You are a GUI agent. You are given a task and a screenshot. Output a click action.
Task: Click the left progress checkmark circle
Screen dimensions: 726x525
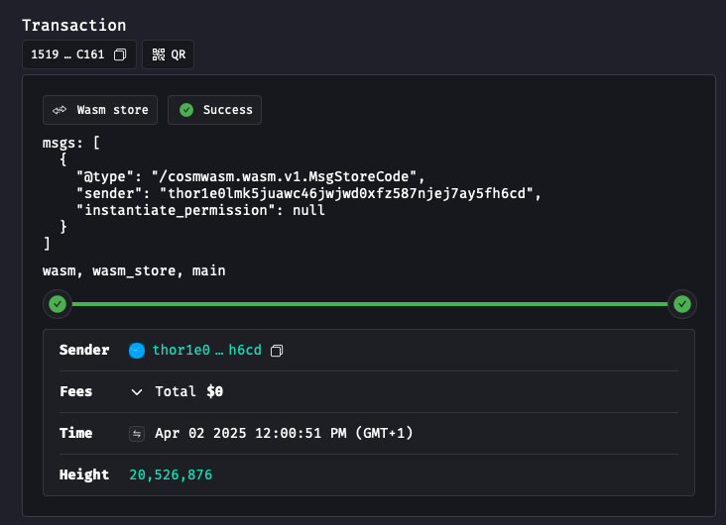(58, 304)
